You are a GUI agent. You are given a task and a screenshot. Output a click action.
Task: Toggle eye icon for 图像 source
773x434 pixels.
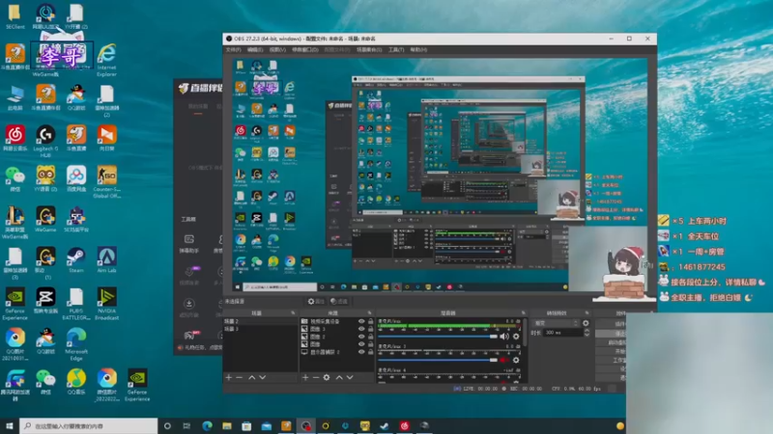tap(361, 344)
